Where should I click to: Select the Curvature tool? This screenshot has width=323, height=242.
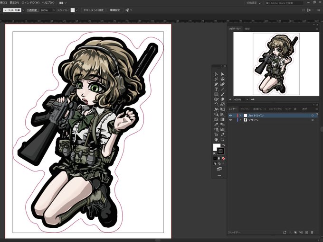222,84
